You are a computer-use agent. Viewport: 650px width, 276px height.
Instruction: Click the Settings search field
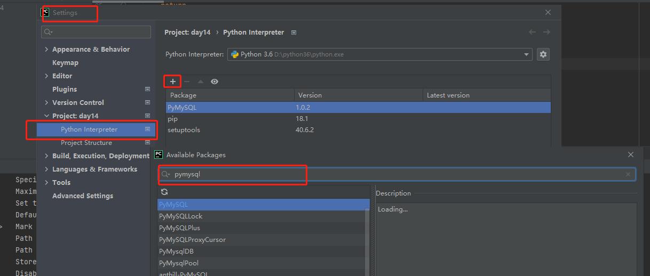[x=96, y=32]
